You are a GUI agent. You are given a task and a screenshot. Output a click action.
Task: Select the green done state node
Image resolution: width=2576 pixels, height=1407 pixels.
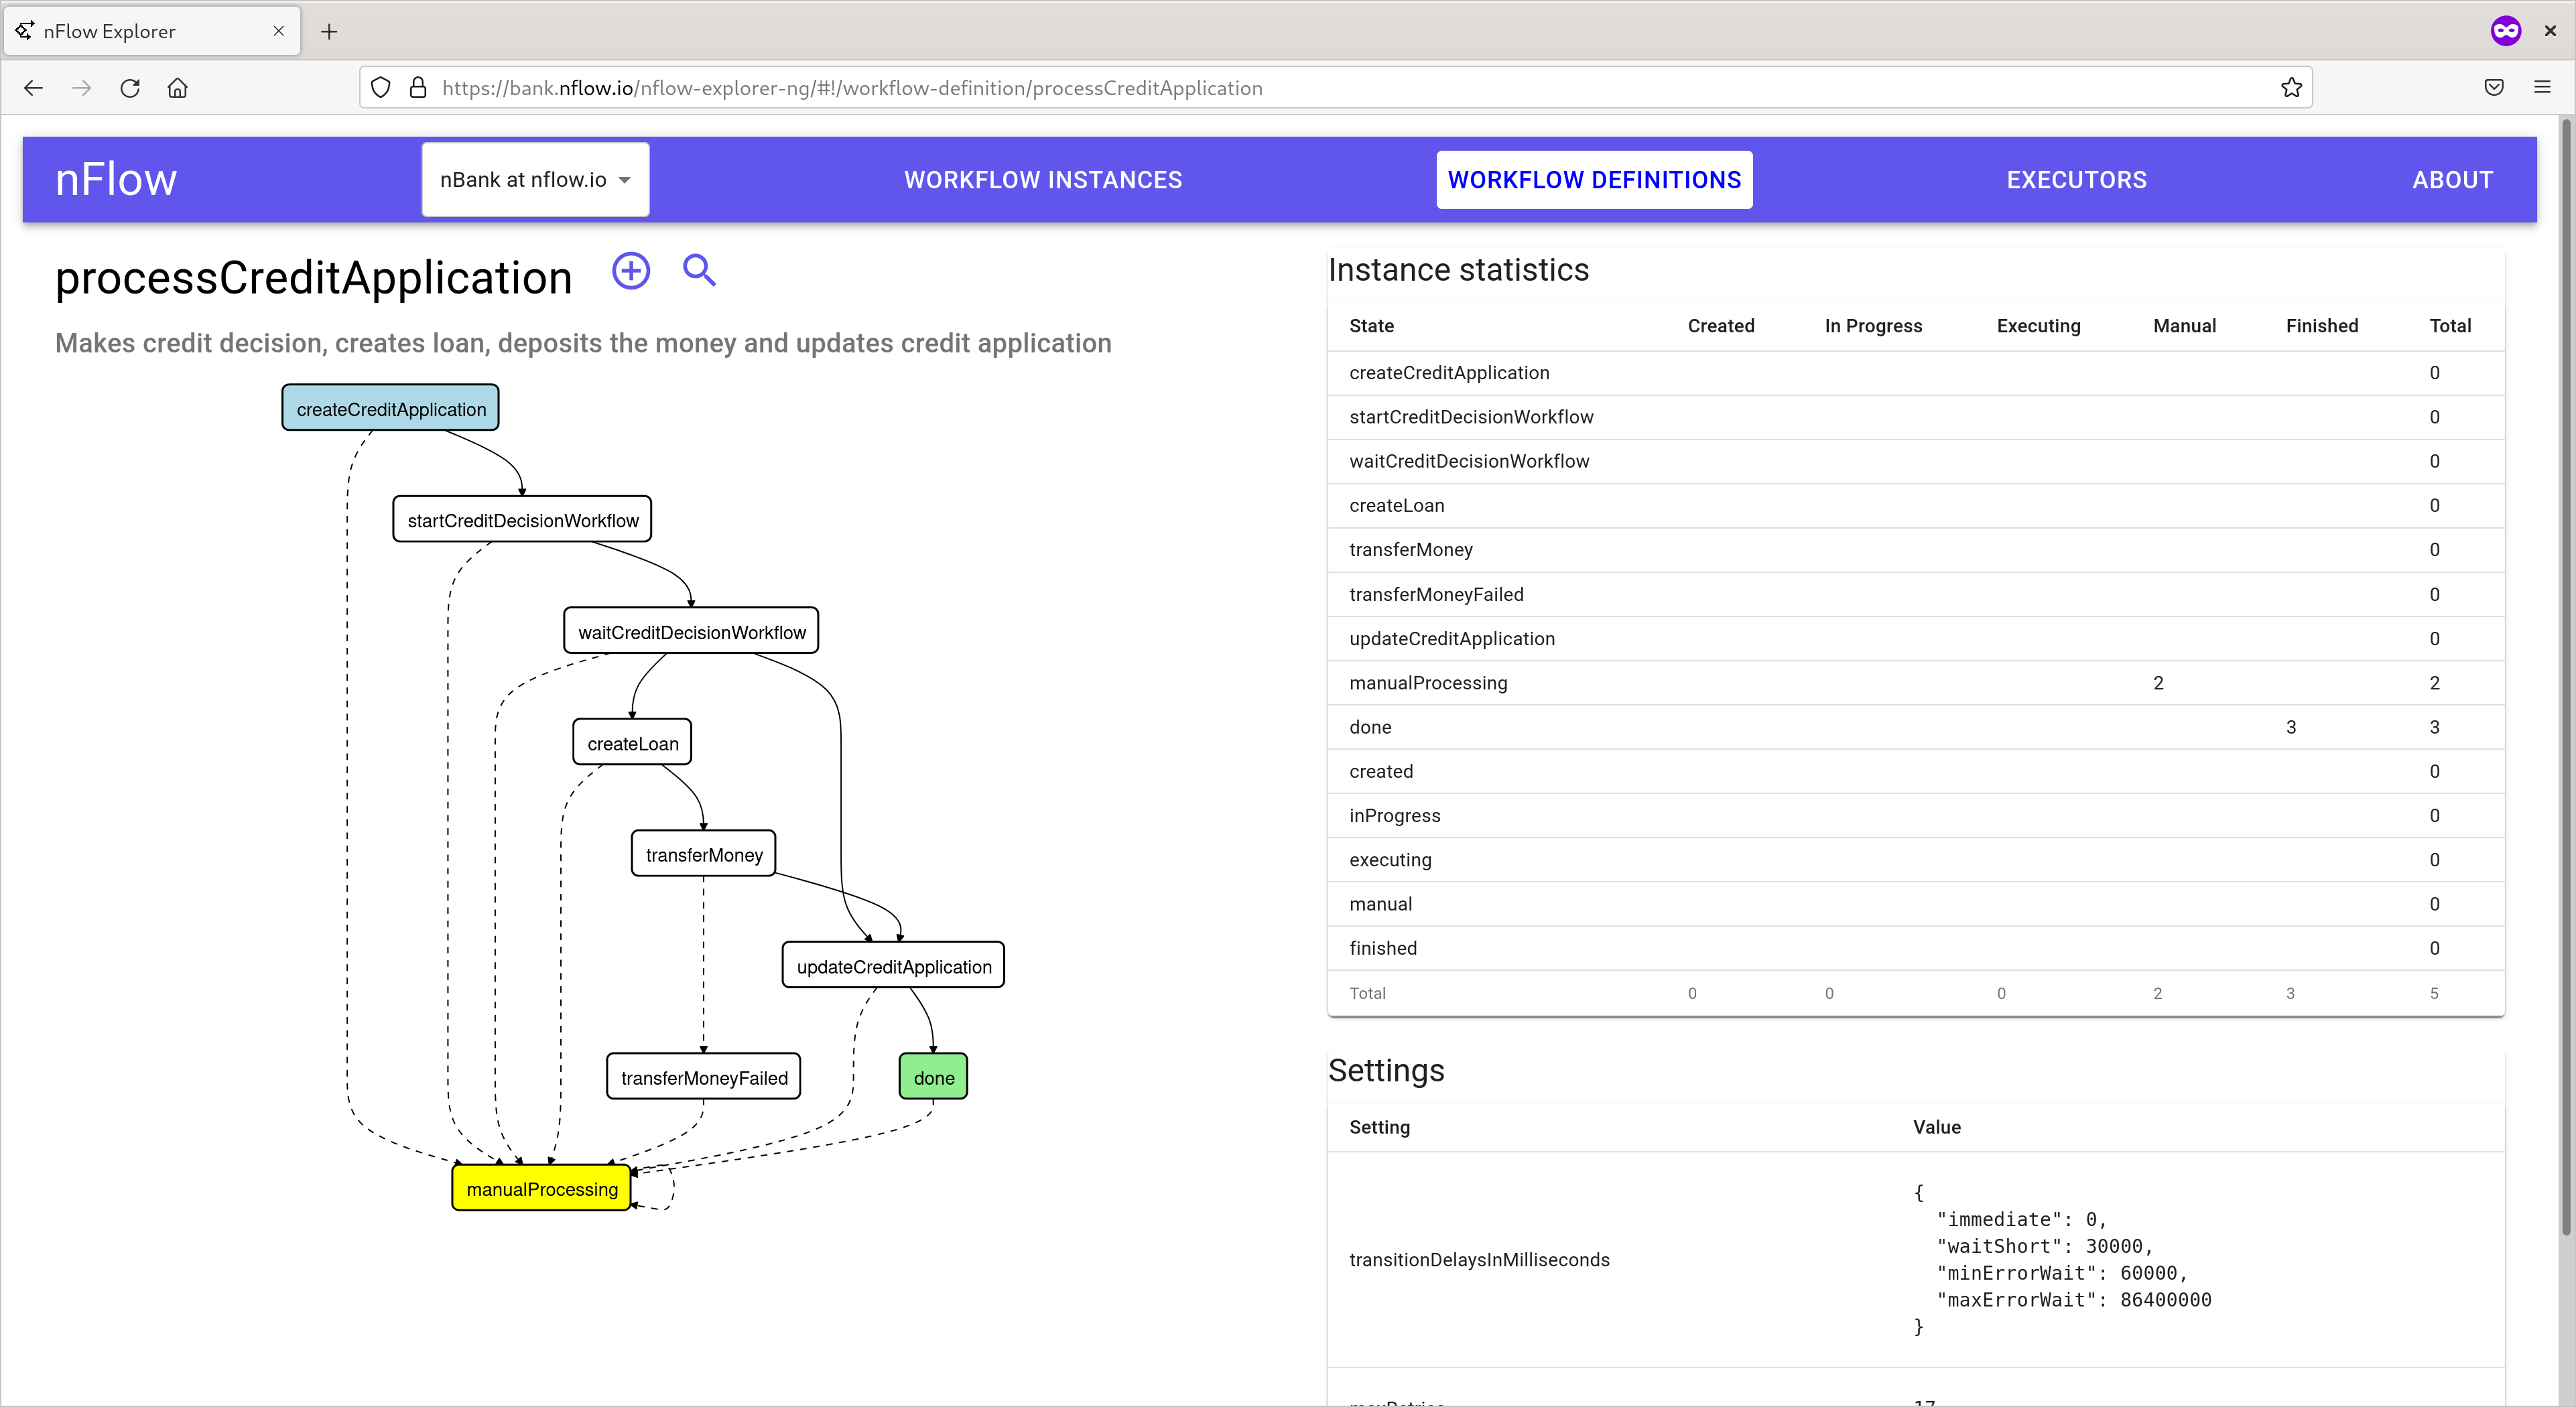pos(933,1077)
